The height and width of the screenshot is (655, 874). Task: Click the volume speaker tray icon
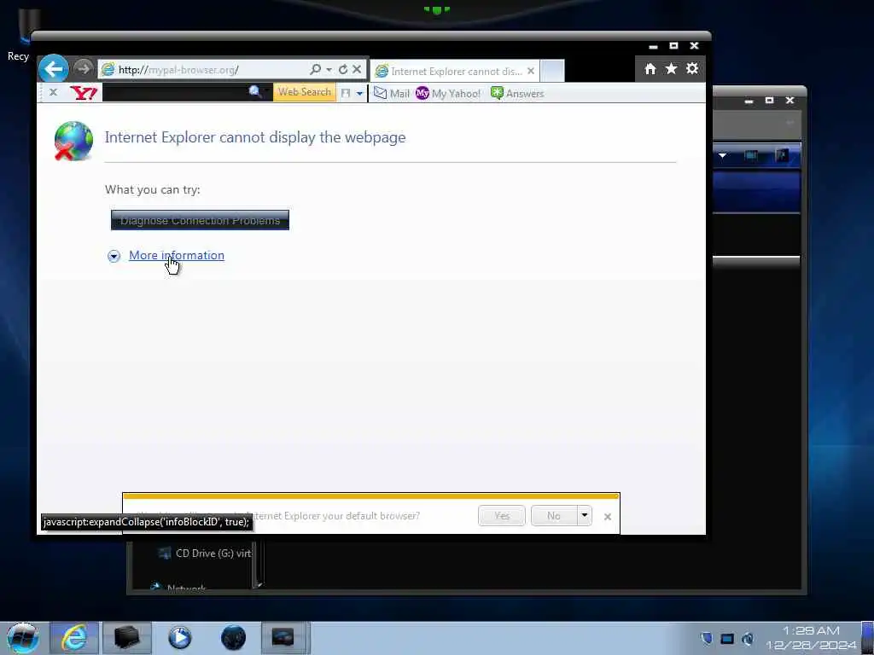(x=748, y=639)
